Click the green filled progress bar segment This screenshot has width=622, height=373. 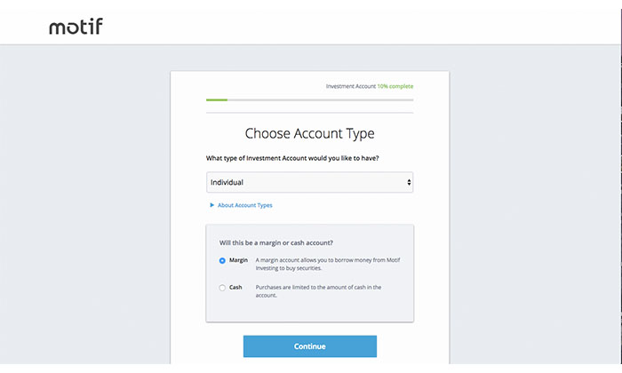pos(217,99)
